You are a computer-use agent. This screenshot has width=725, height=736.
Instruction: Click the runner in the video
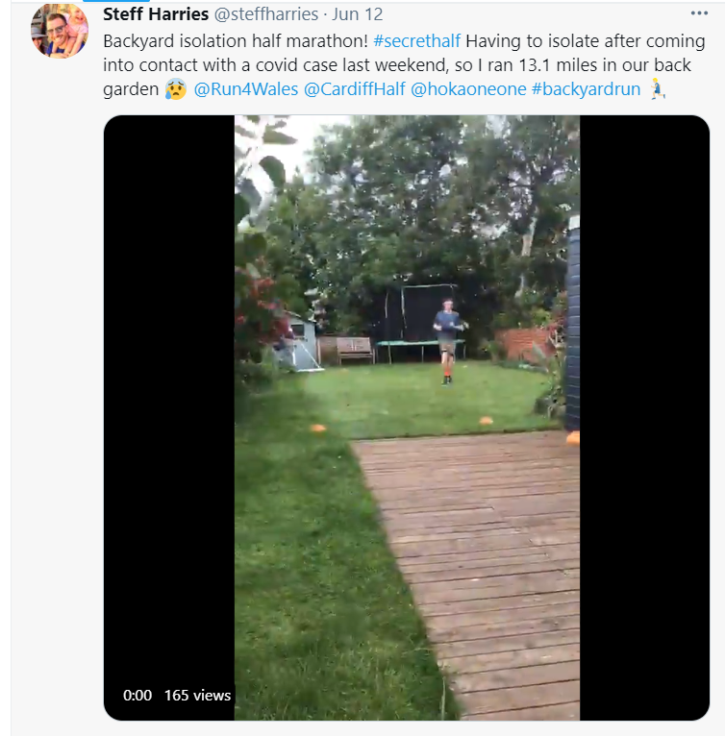pos(447,341)
